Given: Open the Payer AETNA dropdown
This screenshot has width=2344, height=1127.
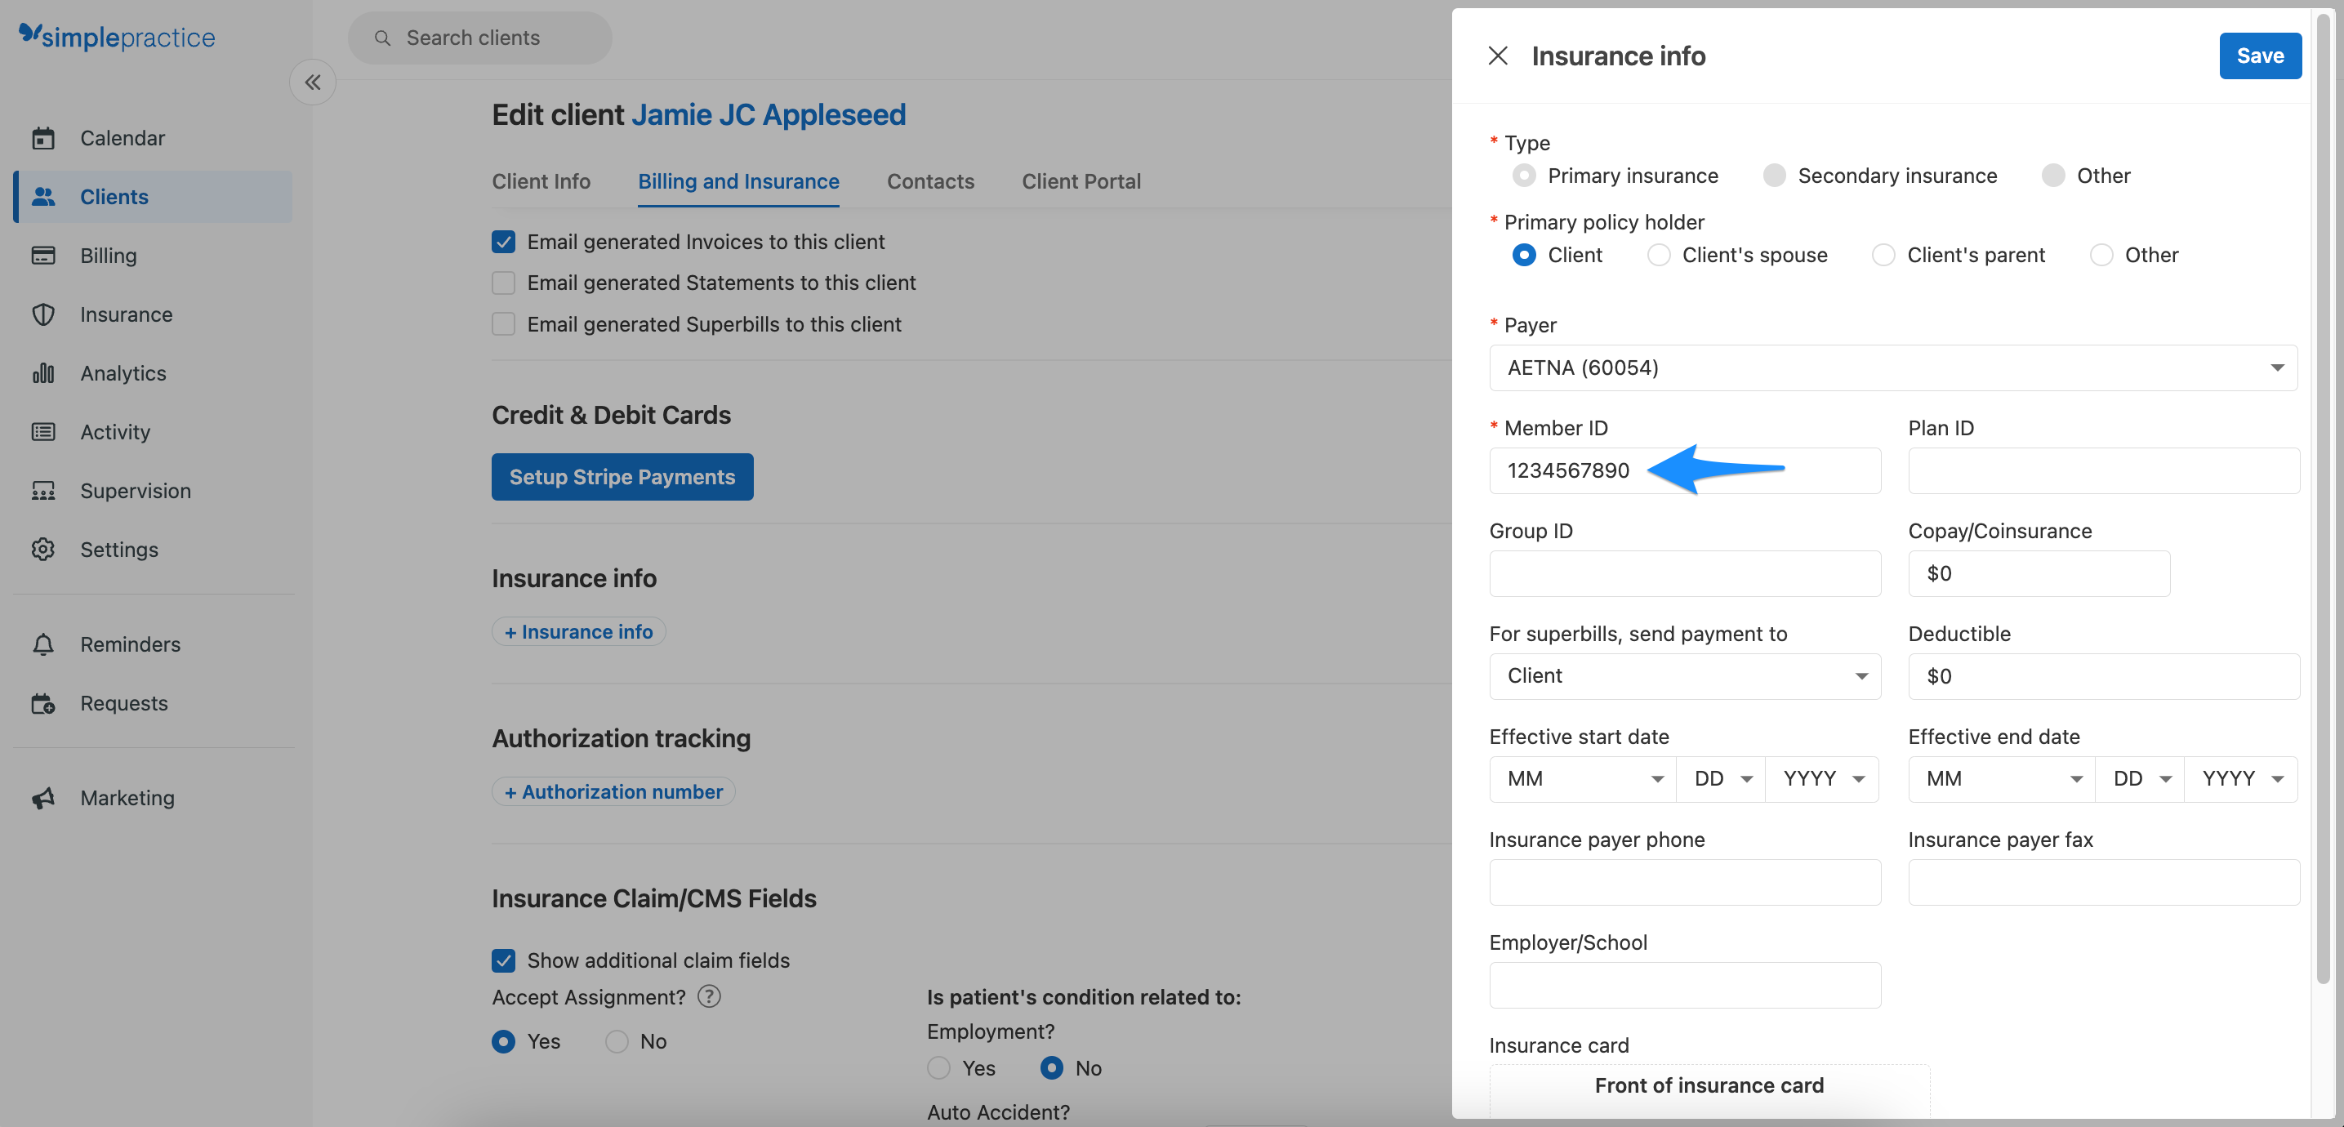Looking at the screenshot, I should click(1892, 367).
